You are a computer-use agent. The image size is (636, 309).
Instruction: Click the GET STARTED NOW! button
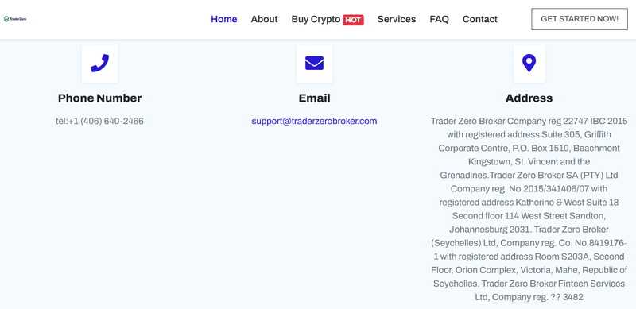tap(580, 19)
